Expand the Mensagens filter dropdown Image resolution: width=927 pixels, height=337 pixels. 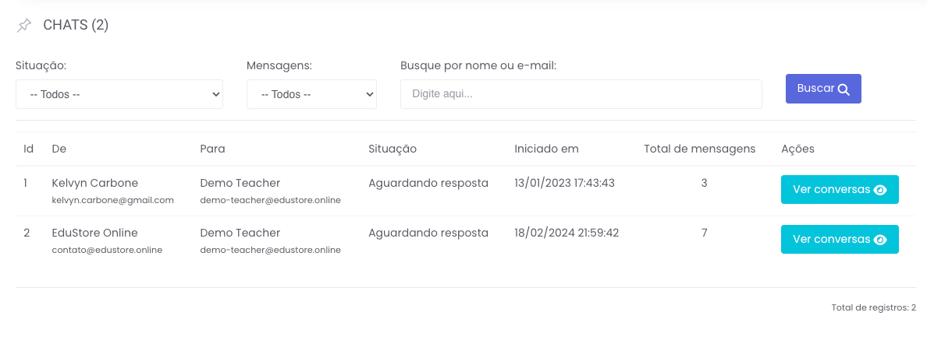[311, 94]
